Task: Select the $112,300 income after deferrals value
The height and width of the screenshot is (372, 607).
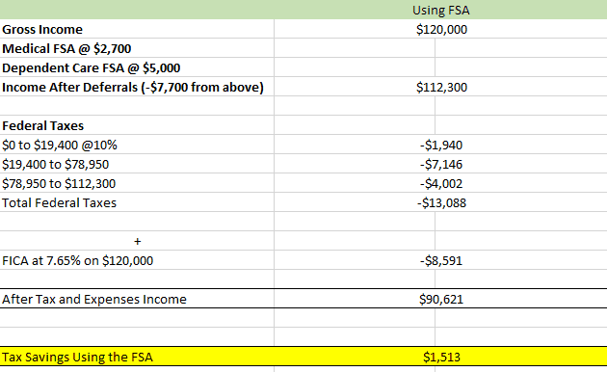Action: pyautogui.click(x=441, y=88)
